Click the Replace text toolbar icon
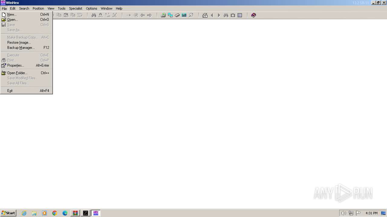This screenshot has width=387, height=217. (x=108, y=15)
